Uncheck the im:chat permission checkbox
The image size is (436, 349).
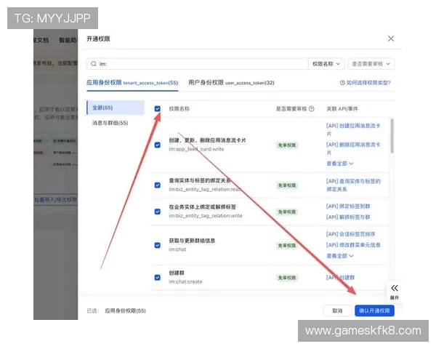coord(158,245)
